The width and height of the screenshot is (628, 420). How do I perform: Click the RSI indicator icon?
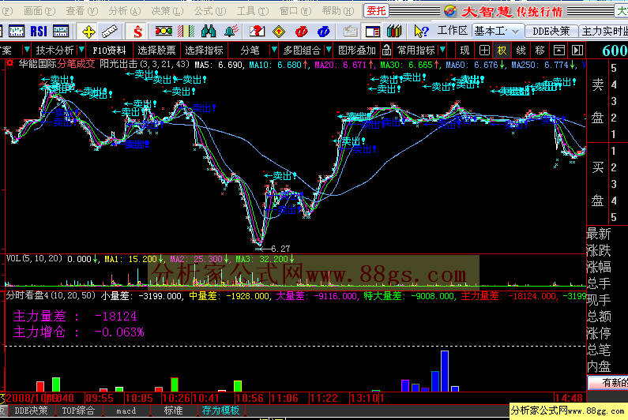[x=39, y=31]
